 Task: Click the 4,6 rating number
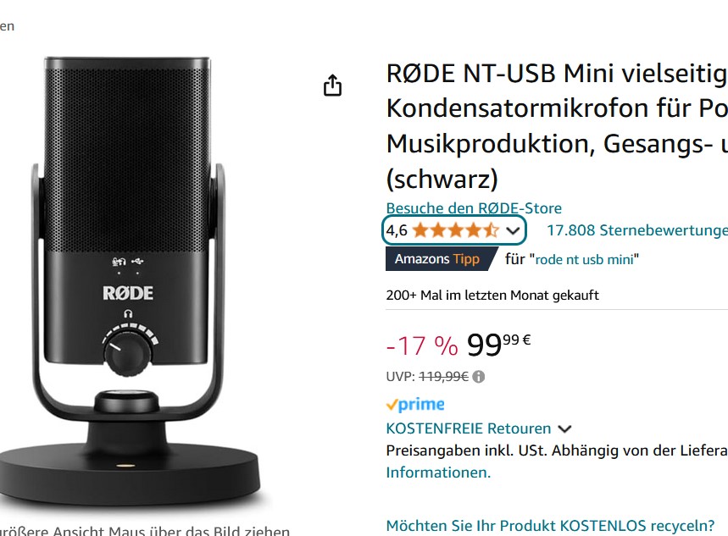397,230
